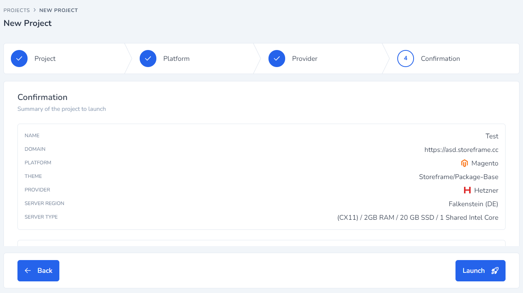Click the Back button
The width and height of the screenshot is (523, 293).
point(38,271)
